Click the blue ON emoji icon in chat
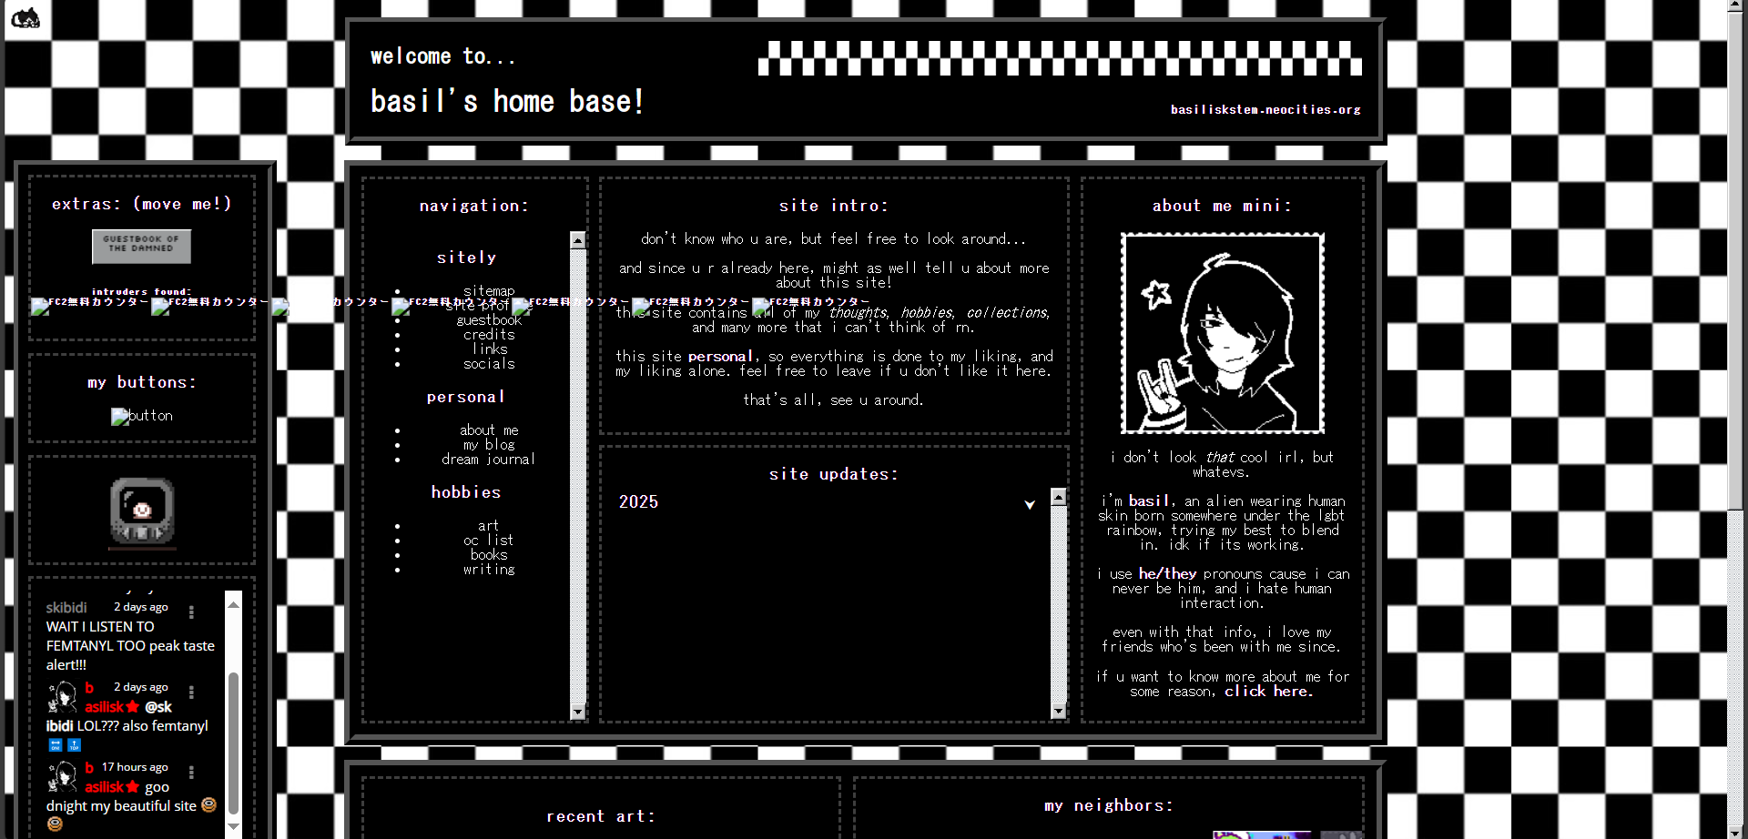The width and height of the screenshot is (1748, 839). coord(55,745)
